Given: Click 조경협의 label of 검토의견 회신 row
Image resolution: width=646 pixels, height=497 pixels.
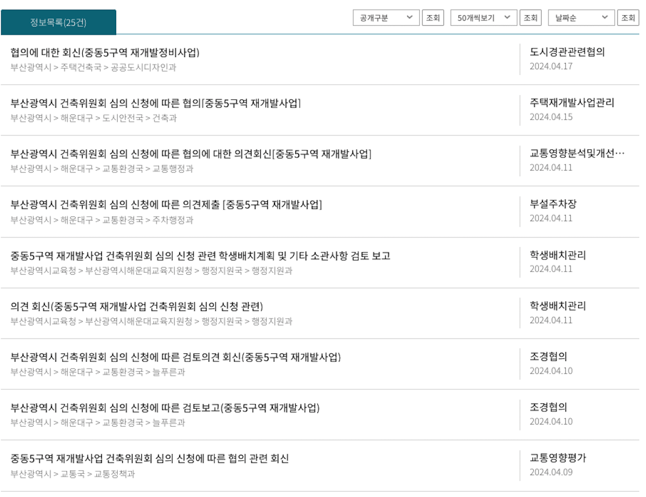Looking at the screenshot, I should (x=548, y=357).
